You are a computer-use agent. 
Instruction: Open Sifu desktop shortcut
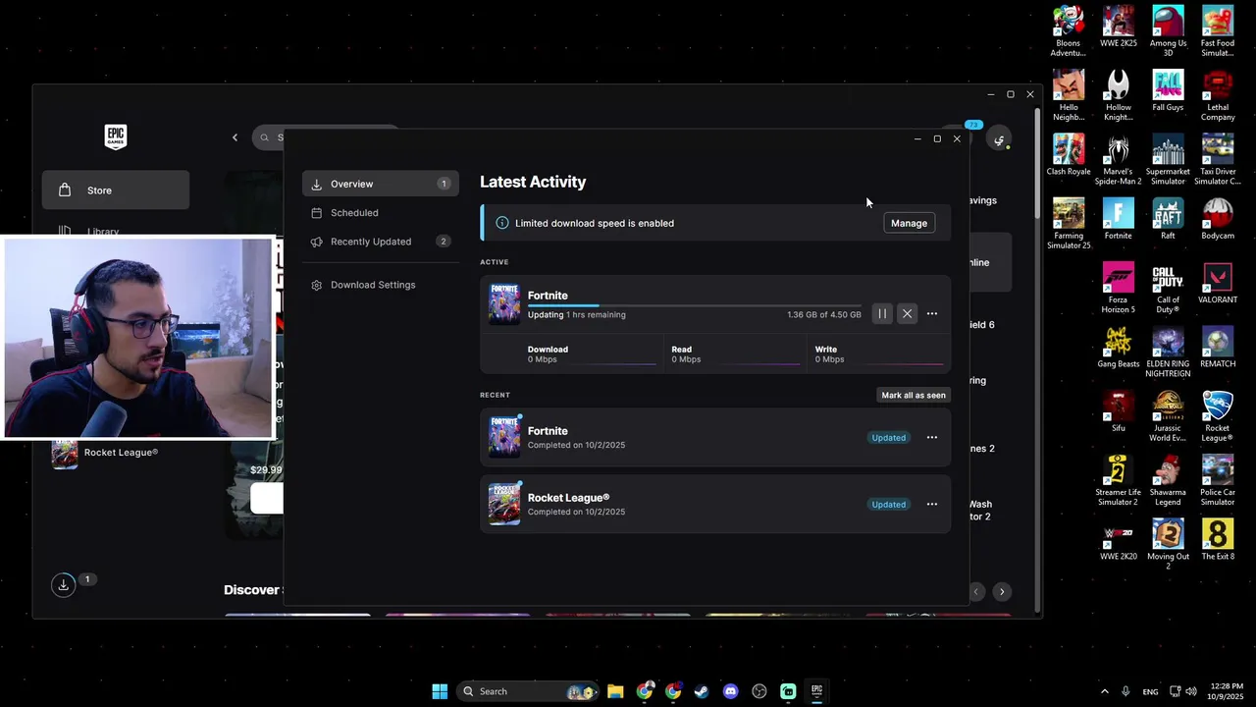point(1119,410)
